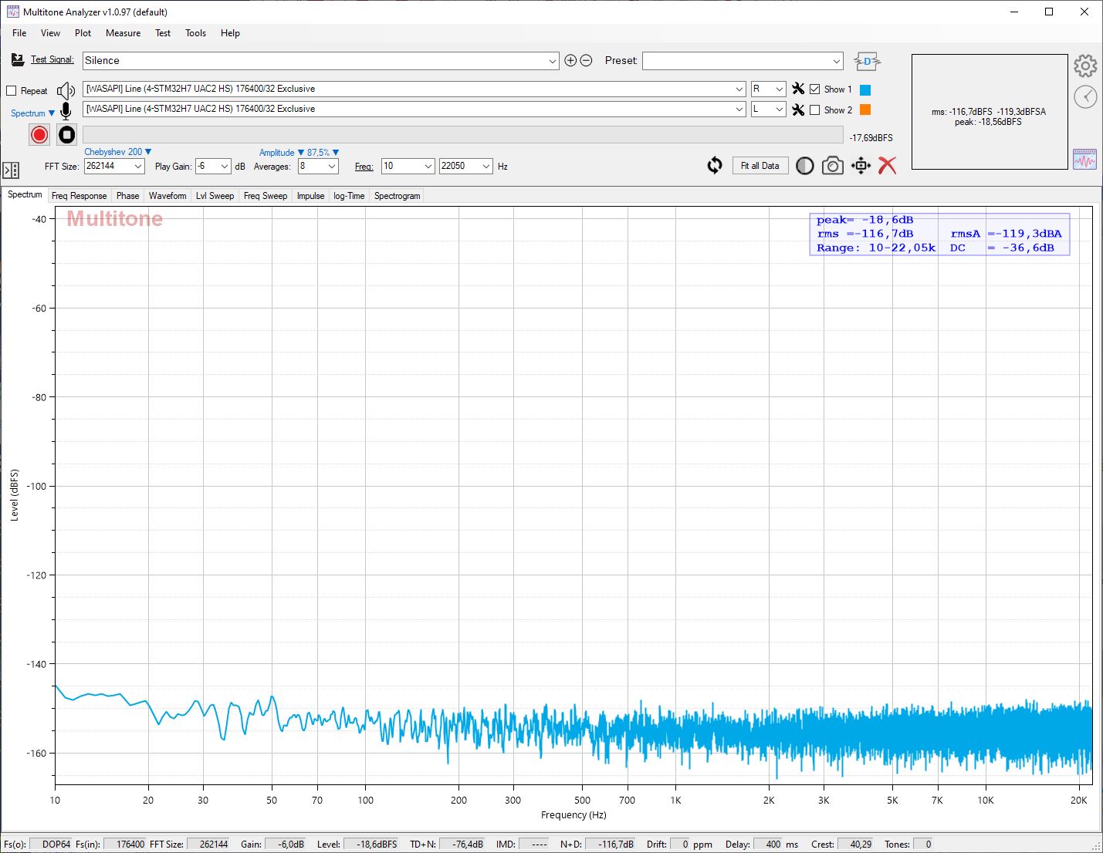
Task: Switch to the Freq Sweep tab
Action: (x=266, y=196)
